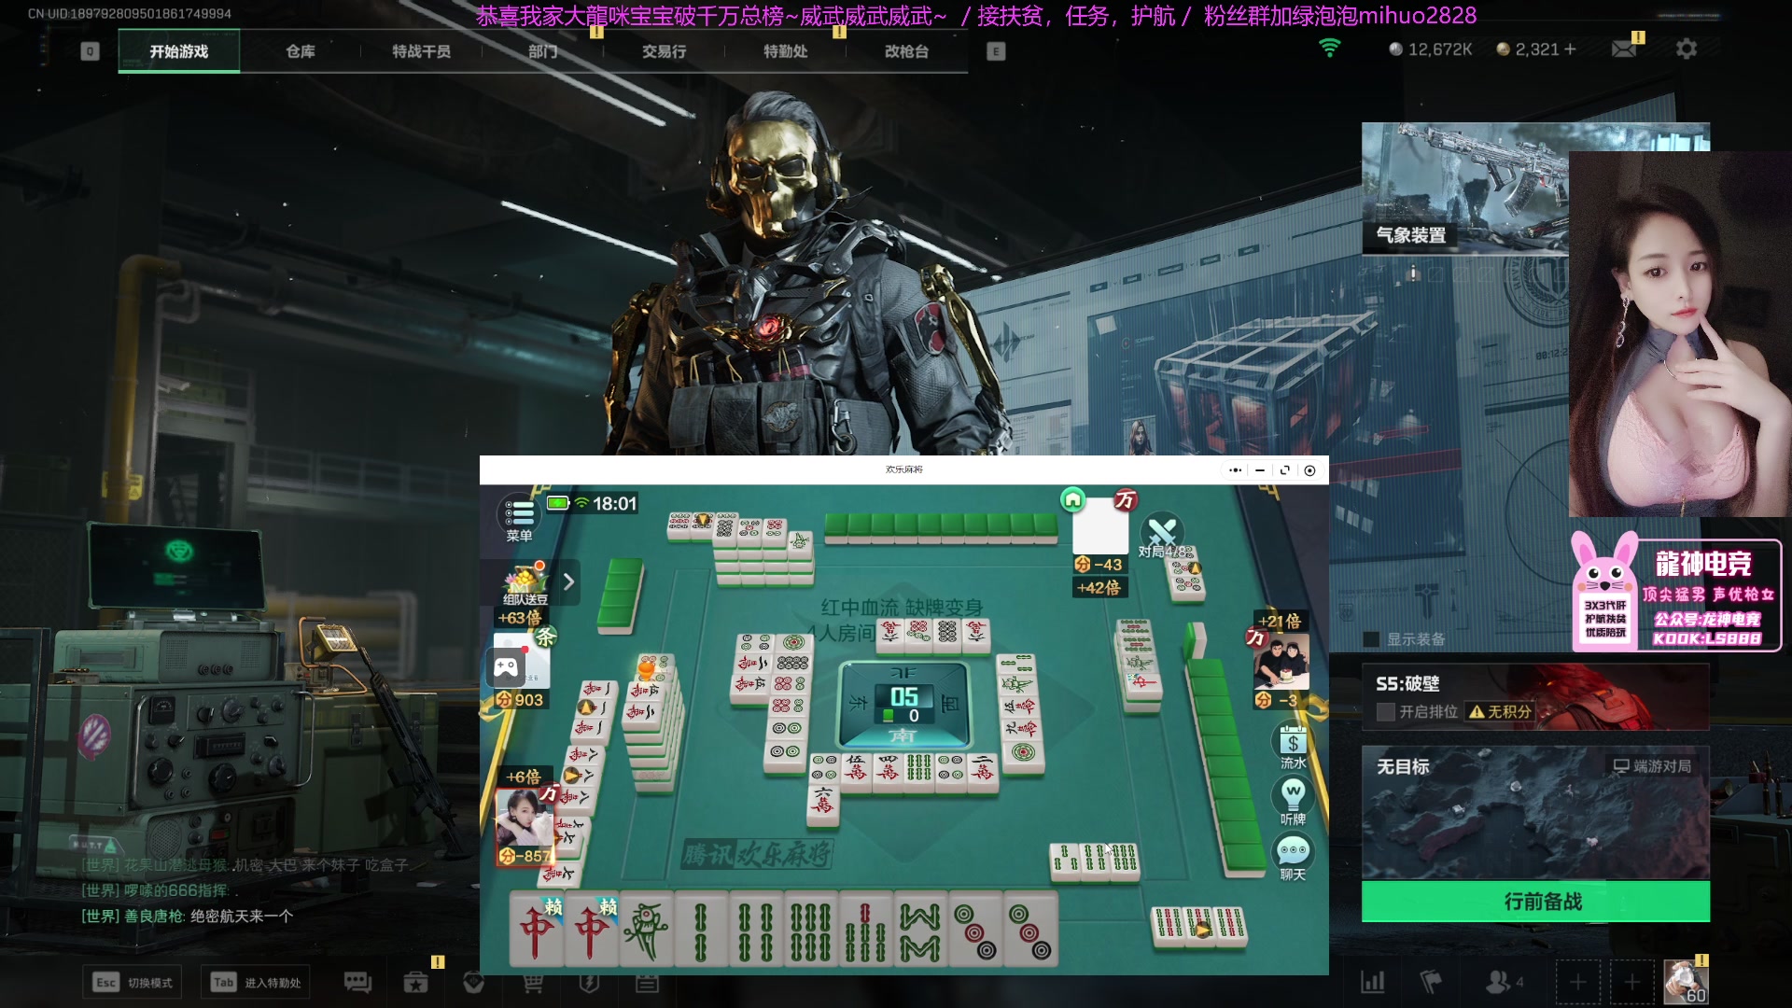
Task: Click the wifi signal icon in top bar
Action: (1329, 48)
